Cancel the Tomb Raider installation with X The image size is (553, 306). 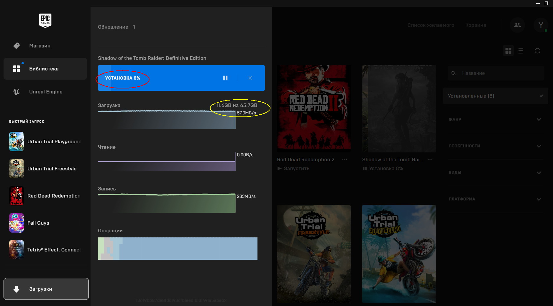point(250,78)
